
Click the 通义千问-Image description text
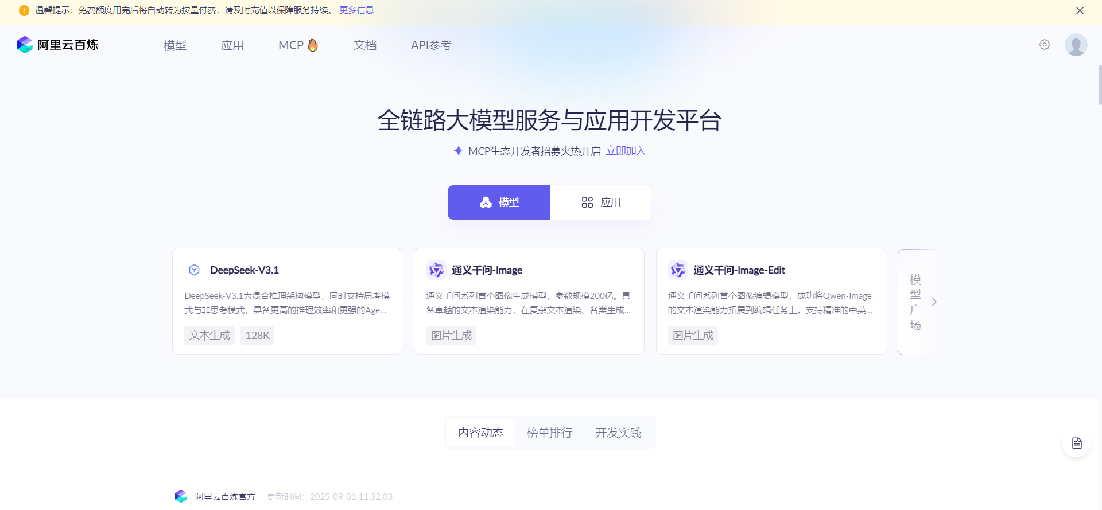click(529, 303)
